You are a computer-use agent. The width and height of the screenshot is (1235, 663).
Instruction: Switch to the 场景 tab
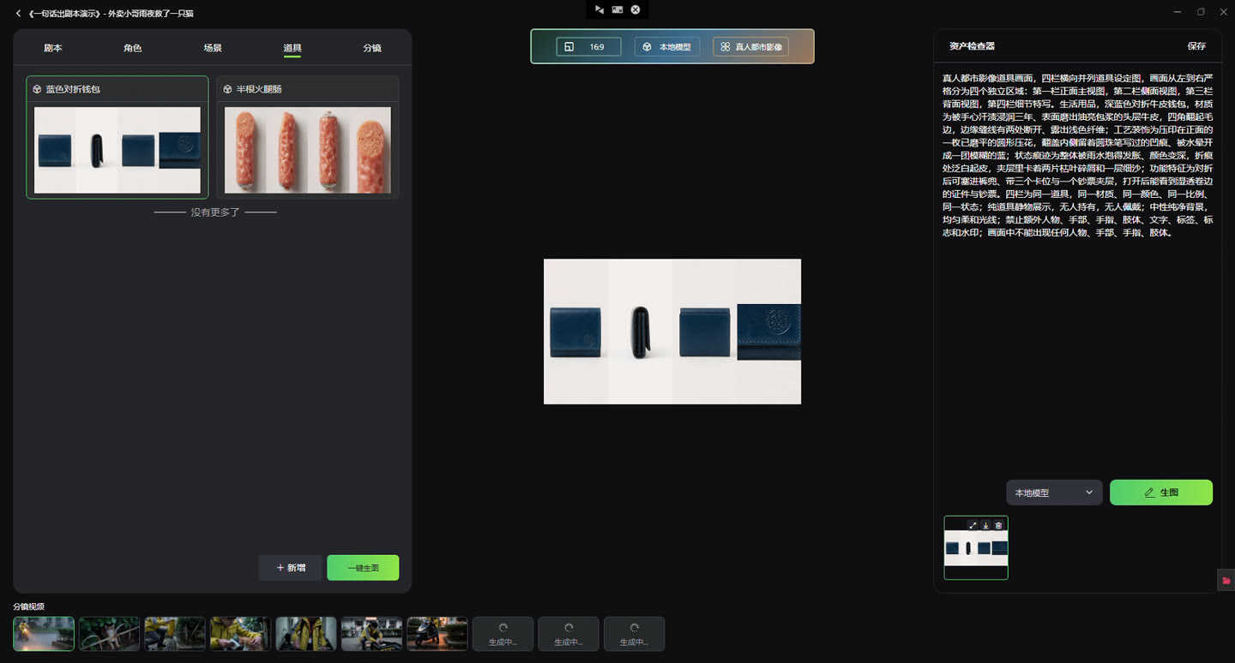point(213,48)
